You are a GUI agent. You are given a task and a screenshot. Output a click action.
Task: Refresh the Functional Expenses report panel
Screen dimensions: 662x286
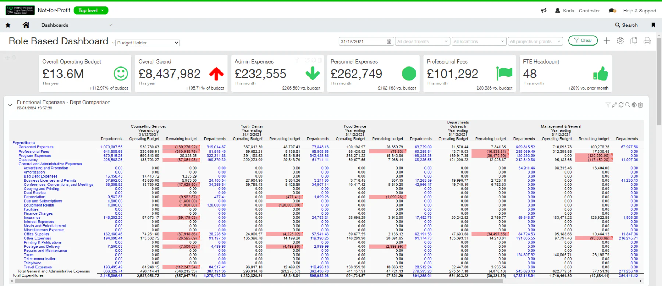[621, 105]
